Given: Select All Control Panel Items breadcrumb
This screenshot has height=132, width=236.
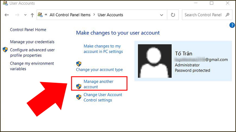Looking at the screenshot, I should (70, 15).
